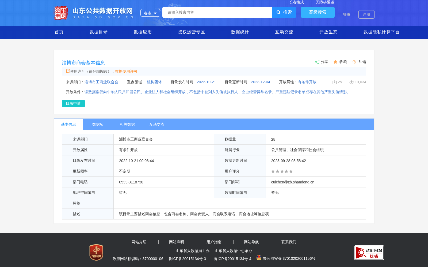Open 鲁ICP备20015134号-3 link
The width and height of the screenshot is (428, 267).
click(187, 259)
